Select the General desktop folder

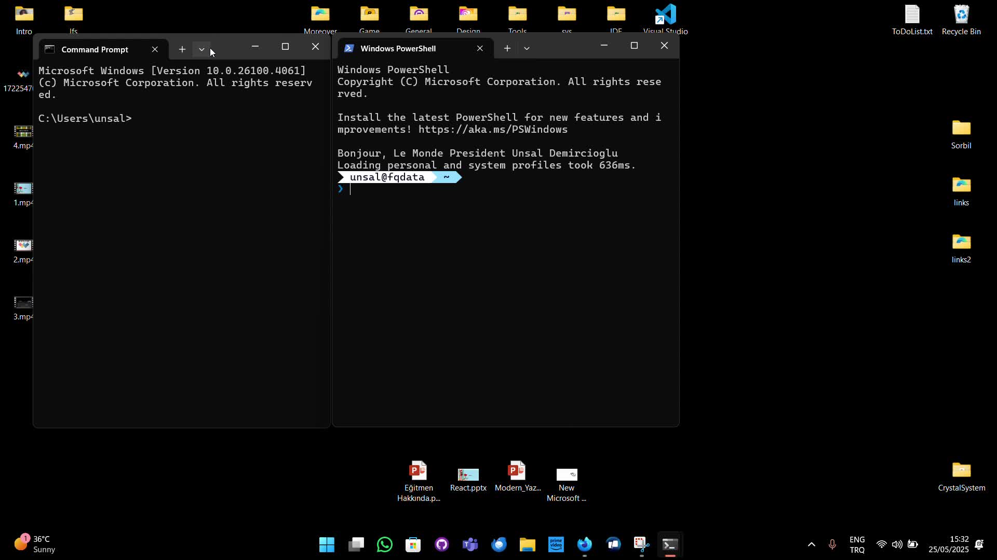[x=419, y=20]
